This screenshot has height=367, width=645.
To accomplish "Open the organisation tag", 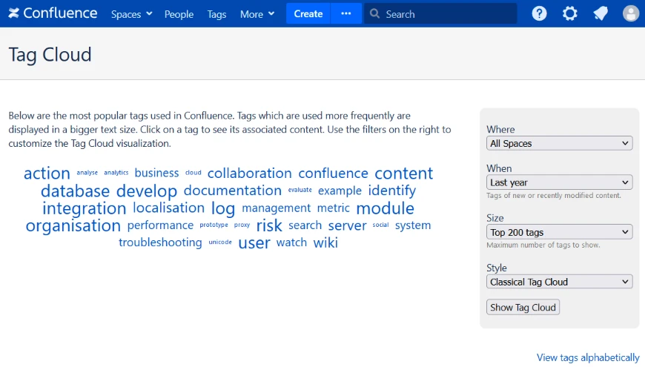I will [x=73, y=225].
